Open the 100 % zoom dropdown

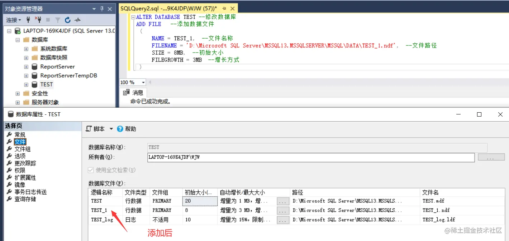tap(143, 83)
